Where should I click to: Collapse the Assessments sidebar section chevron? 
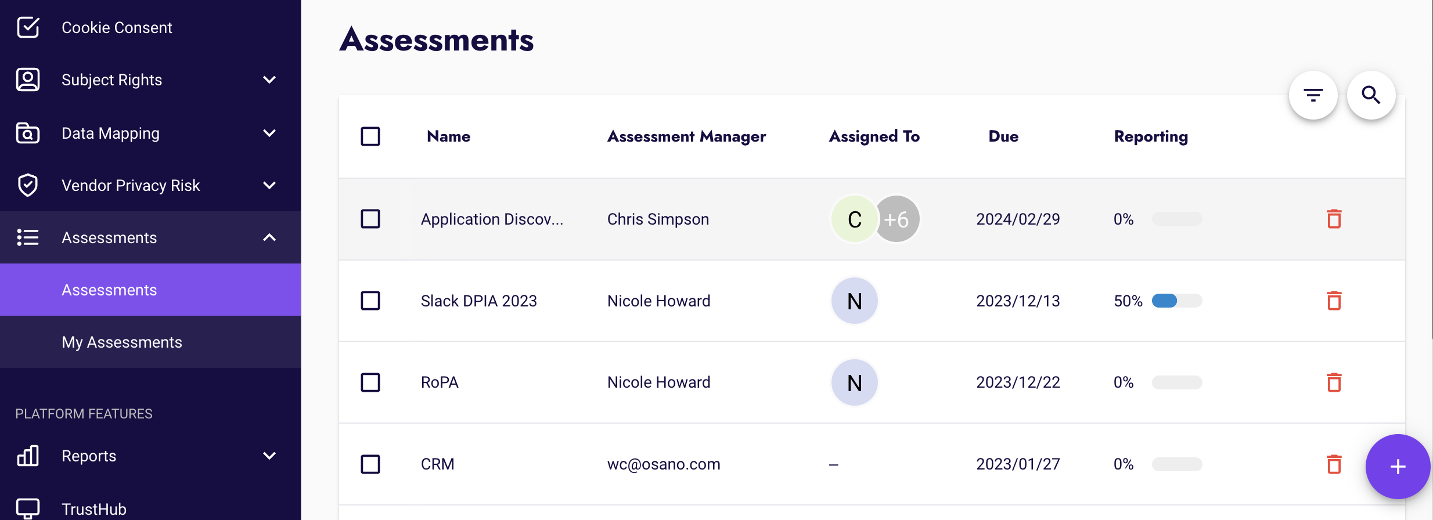click(269, 237)
